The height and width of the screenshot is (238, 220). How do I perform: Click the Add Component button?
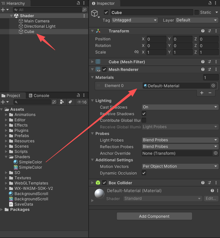coord(154,216)
